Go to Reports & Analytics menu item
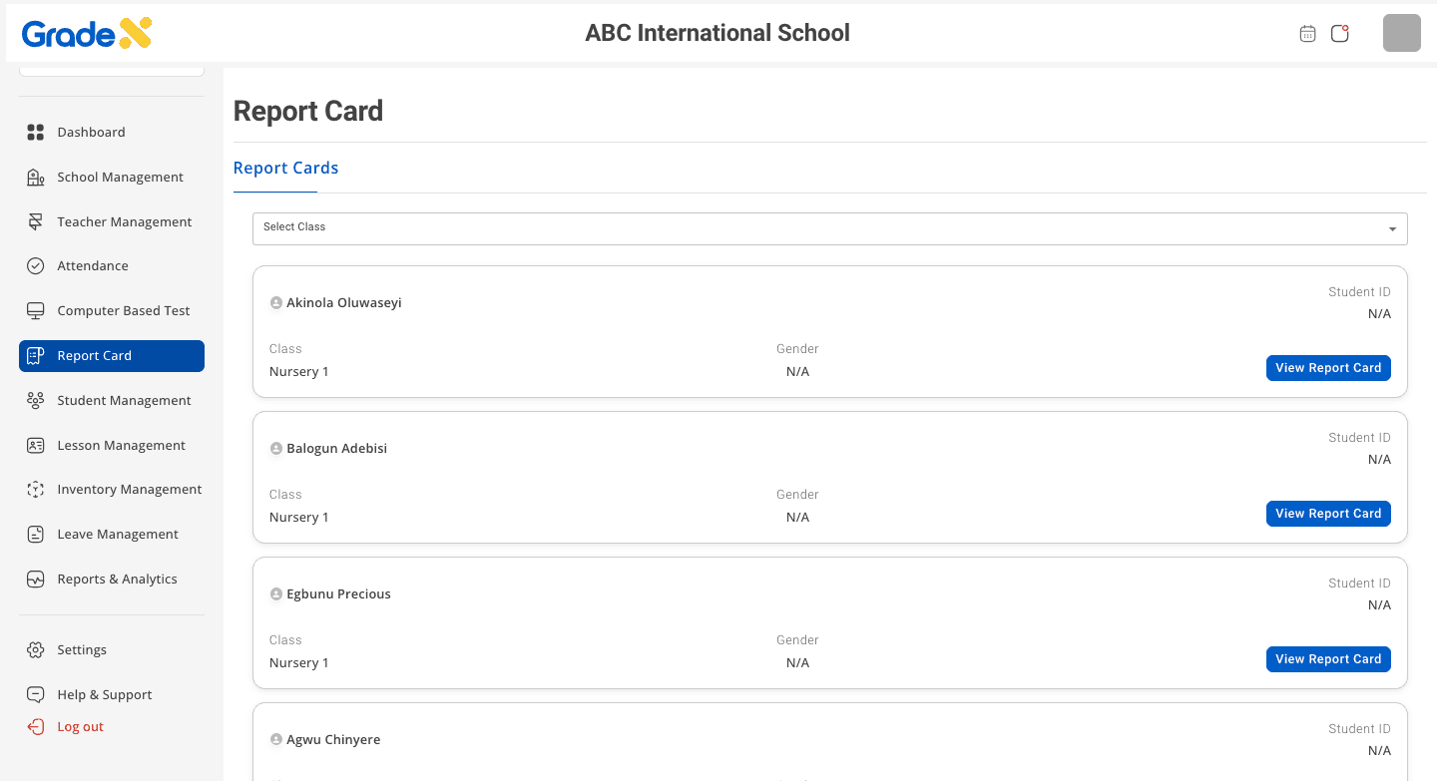Image resolution: width=1437 pixels, height=781 pixels. [117, 580]
